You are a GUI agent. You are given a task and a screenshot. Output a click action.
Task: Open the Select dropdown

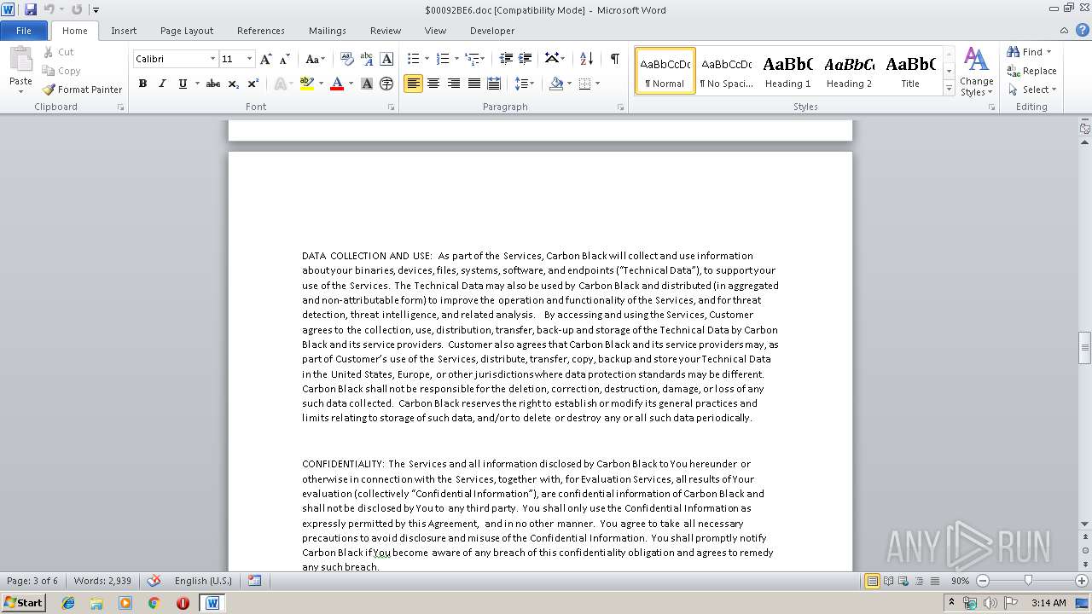pyautogui.click(x=1033, y=90)
